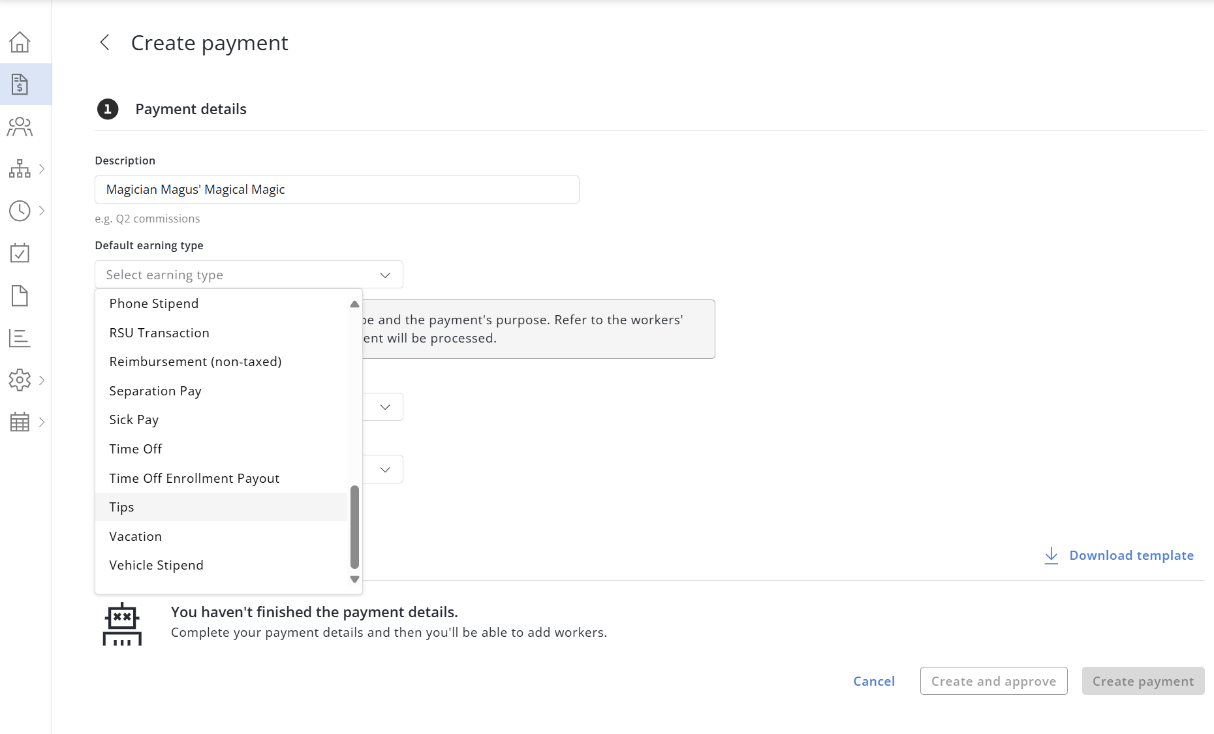Choose Phone Stipend from the list

tap(221, 303)
